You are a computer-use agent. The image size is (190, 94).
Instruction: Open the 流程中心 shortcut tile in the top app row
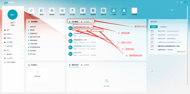coord(31,10)
